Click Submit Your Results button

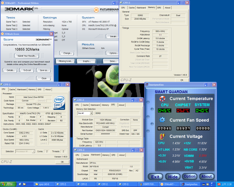tap(27, 56)
